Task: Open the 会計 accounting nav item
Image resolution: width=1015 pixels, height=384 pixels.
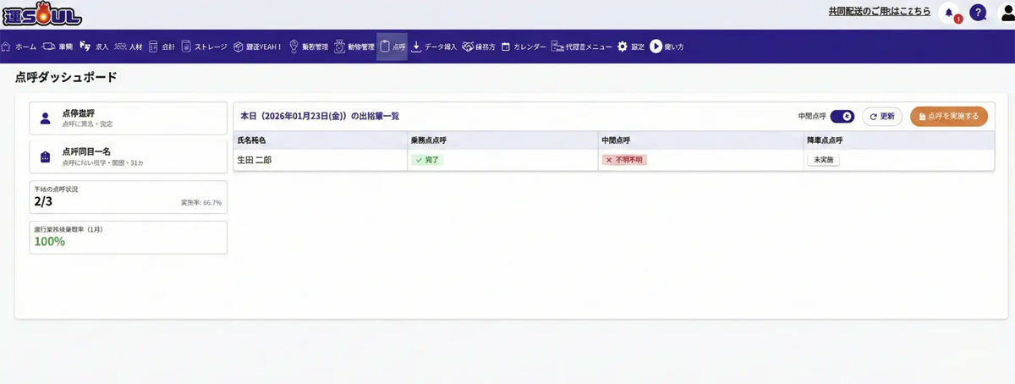Action: (x=162, y=47)
